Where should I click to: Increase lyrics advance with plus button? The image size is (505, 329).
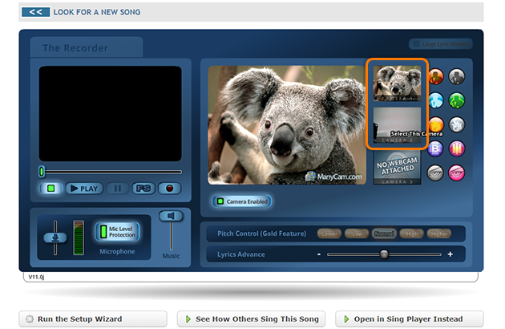tap(450, 254)
